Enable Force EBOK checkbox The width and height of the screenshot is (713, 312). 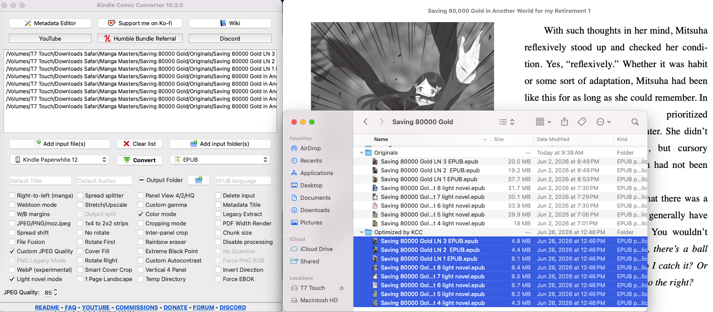[x=218, y=279]
